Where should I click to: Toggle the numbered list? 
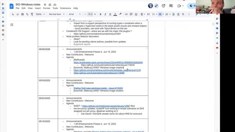167,14
